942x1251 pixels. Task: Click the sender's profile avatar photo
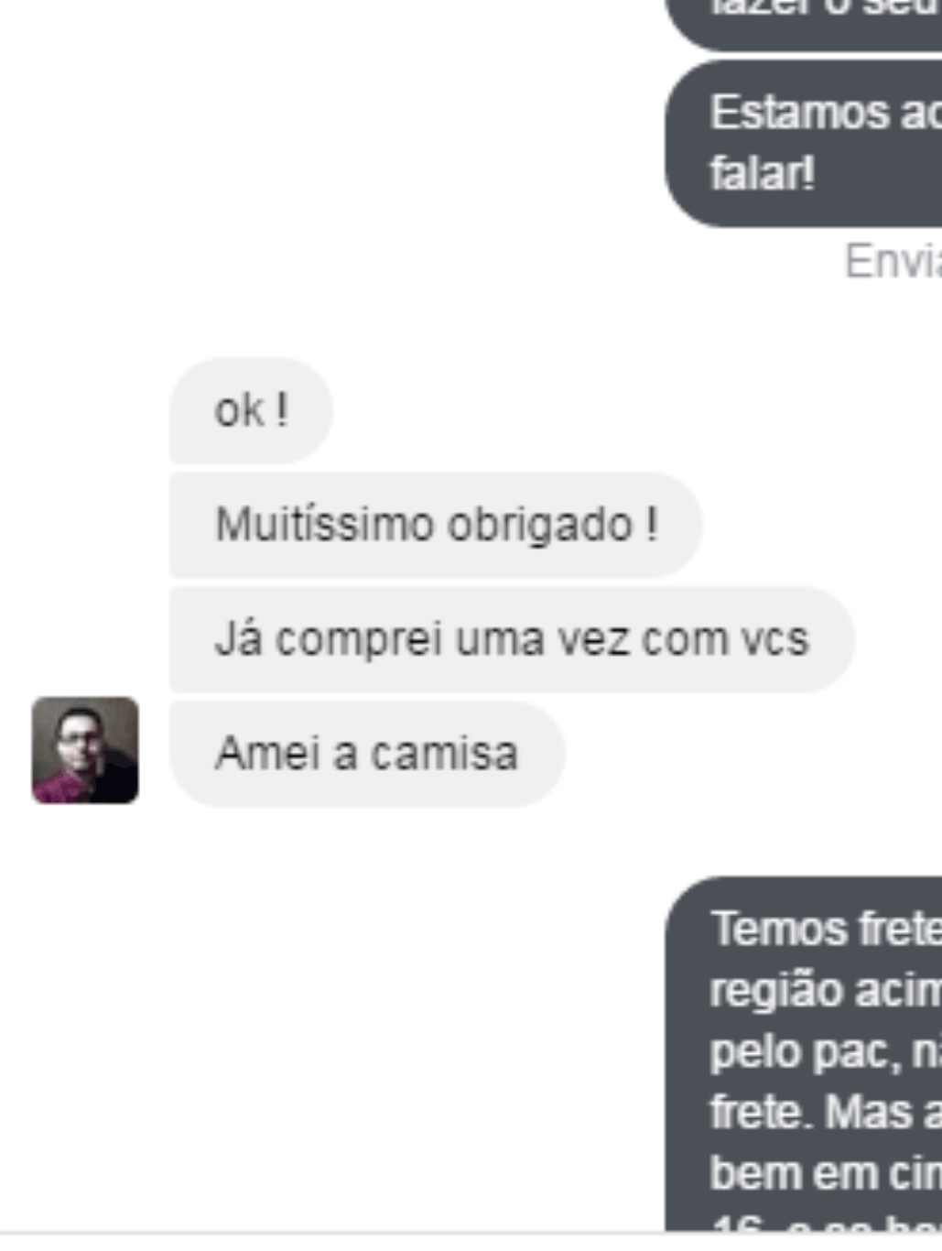coord(85,750)
